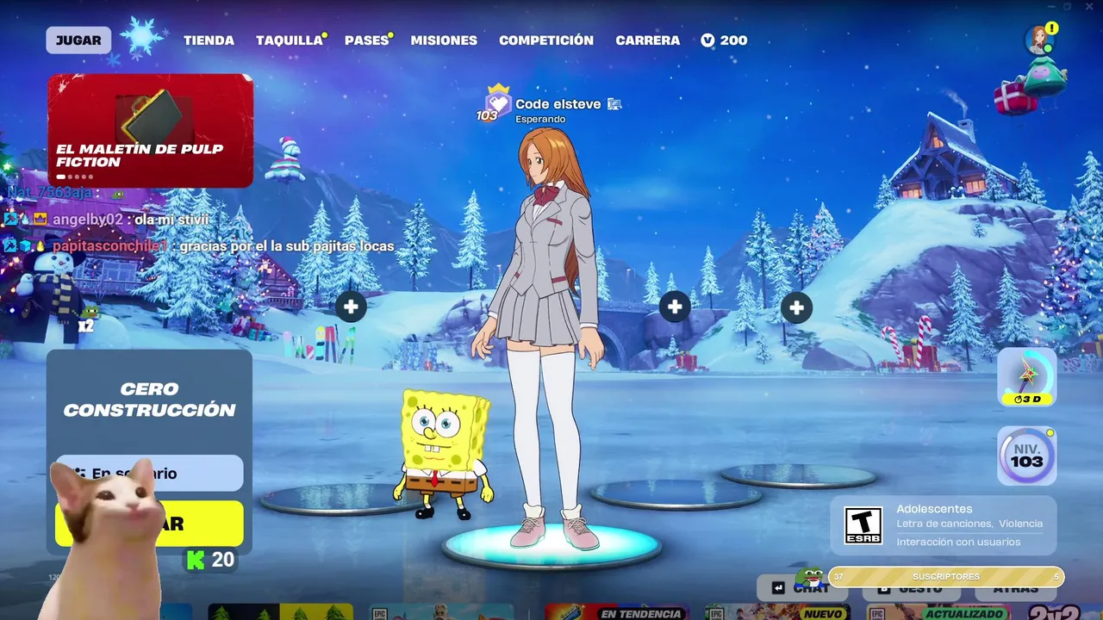The image size is (1103, 620).
Task: Open the MISIONES tab
Action: pos(444,40)
